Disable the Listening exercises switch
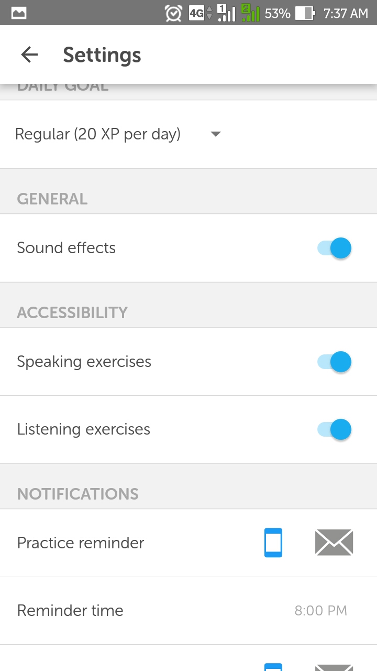 335,429
